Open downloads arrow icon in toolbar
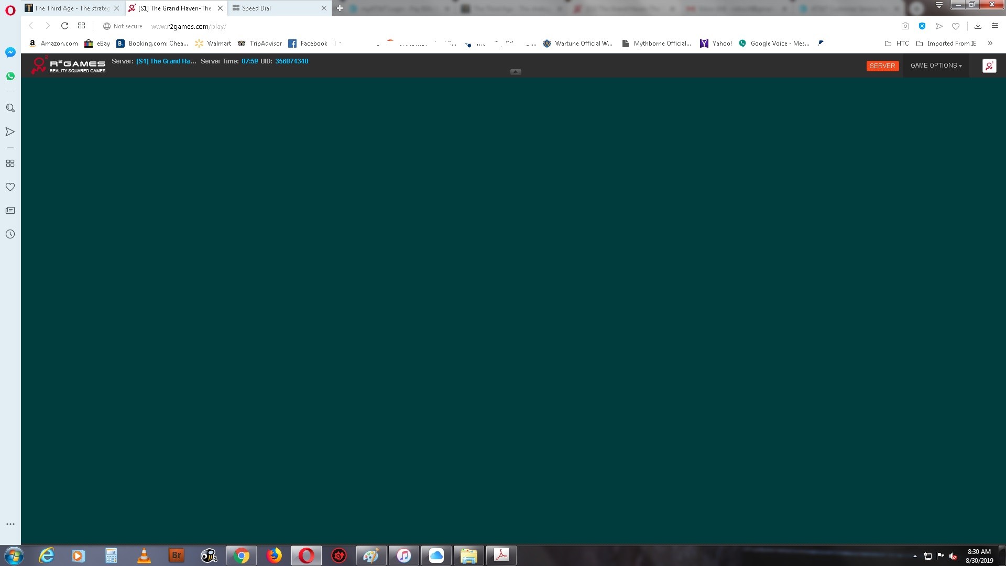This screenshot has width=1006, height=566. click(x=978, y=26)
